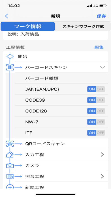111x197 pixels.
Task: Tap the cellular signal bars icon
Action: point(89,6)
